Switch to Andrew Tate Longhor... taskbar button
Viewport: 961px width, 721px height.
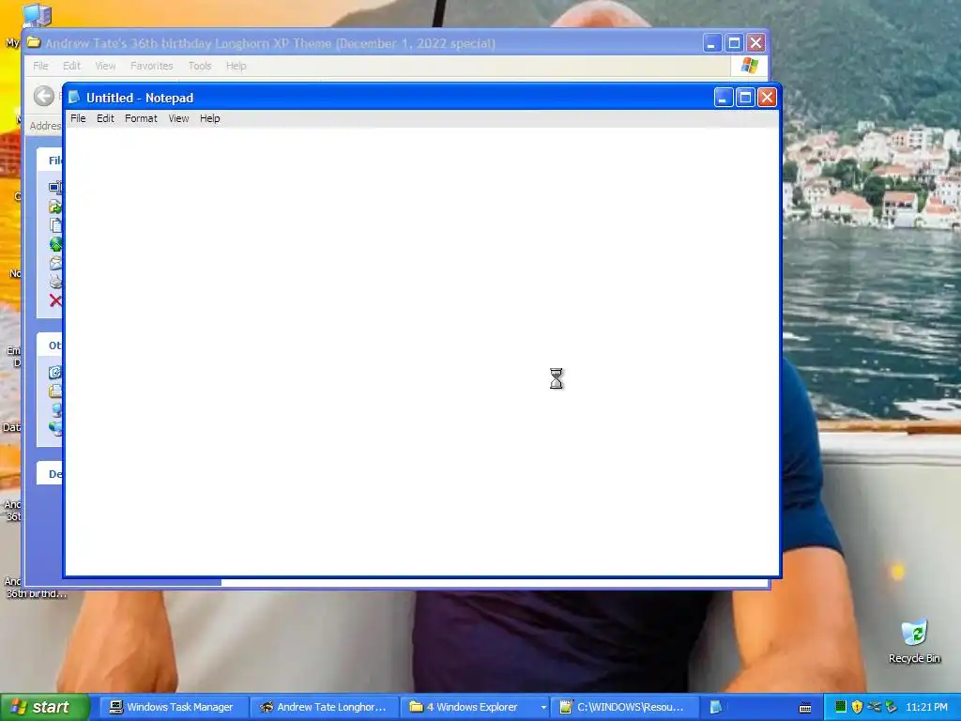pyautogui.click(x=325, y=707)
